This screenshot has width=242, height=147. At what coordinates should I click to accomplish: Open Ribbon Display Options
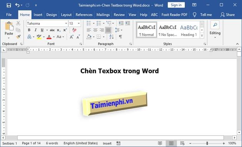[x=194, y=5]
